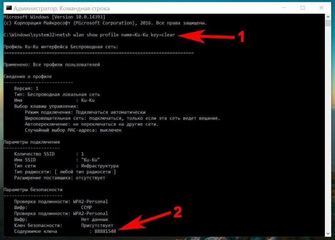The width and height of the screenshot is (335, 240).
Task: Click the line "Количество SSID : 1"
Action: click(x=49, y=154)
